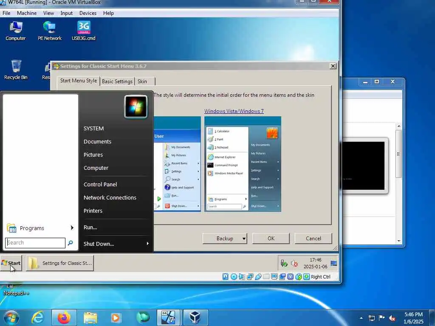
Task: Open the VirtualBox Machine menu
Action: (27, 13)
